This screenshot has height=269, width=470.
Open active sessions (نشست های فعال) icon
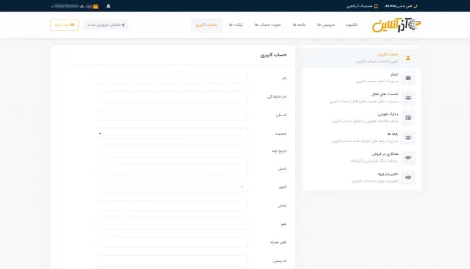(408, 98)
